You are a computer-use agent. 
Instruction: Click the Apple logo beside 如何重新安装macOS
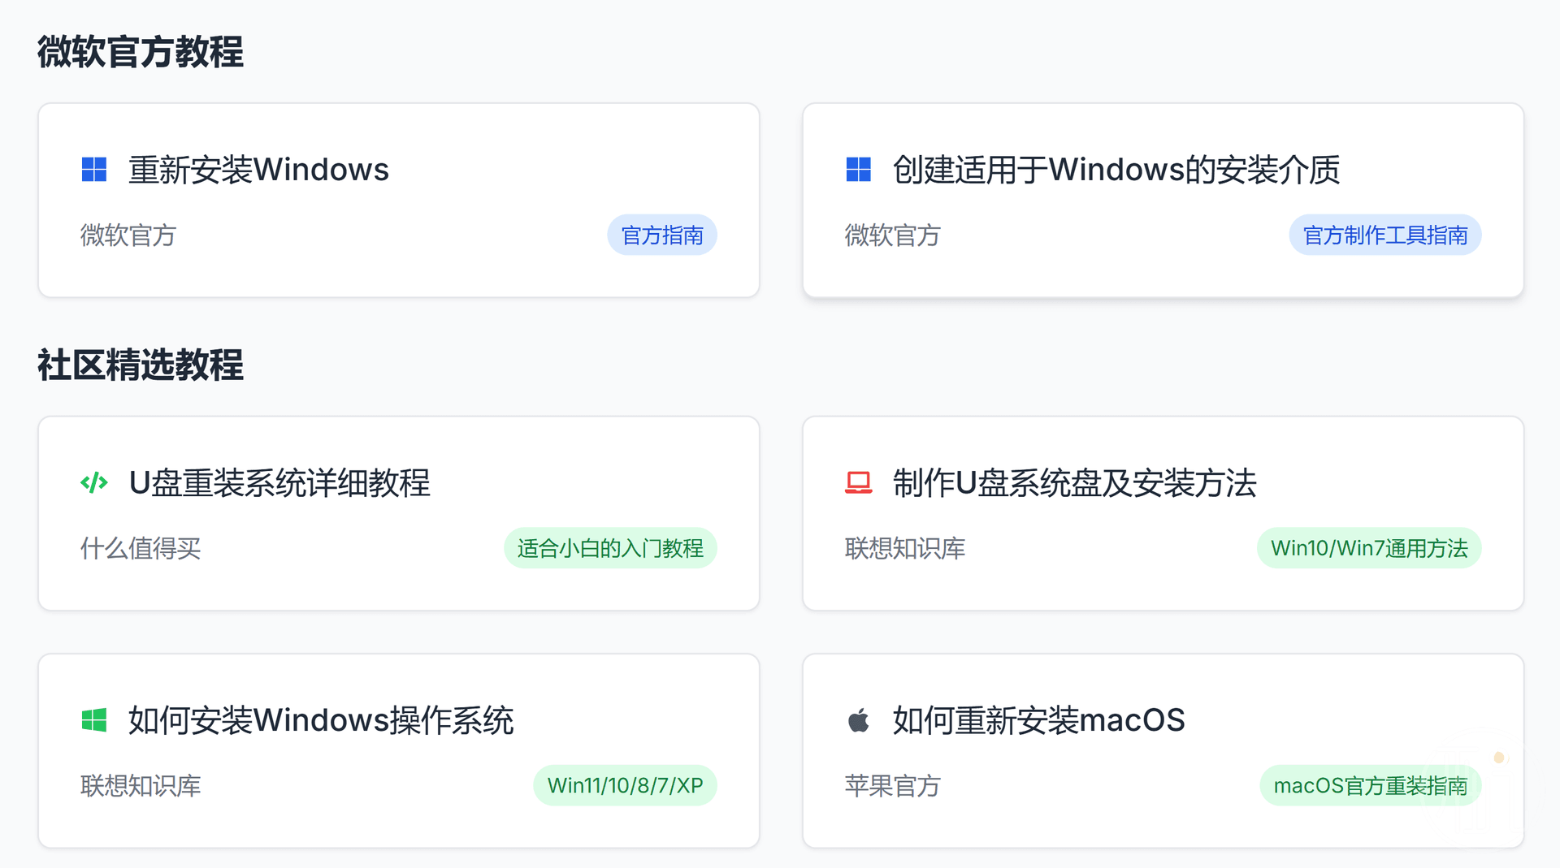click(858, 719)
